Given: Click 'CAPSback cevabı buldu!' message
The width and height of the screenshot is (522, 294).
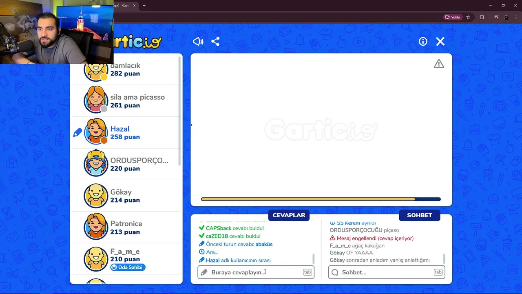Looking at the screenshot, I should 231,228.
